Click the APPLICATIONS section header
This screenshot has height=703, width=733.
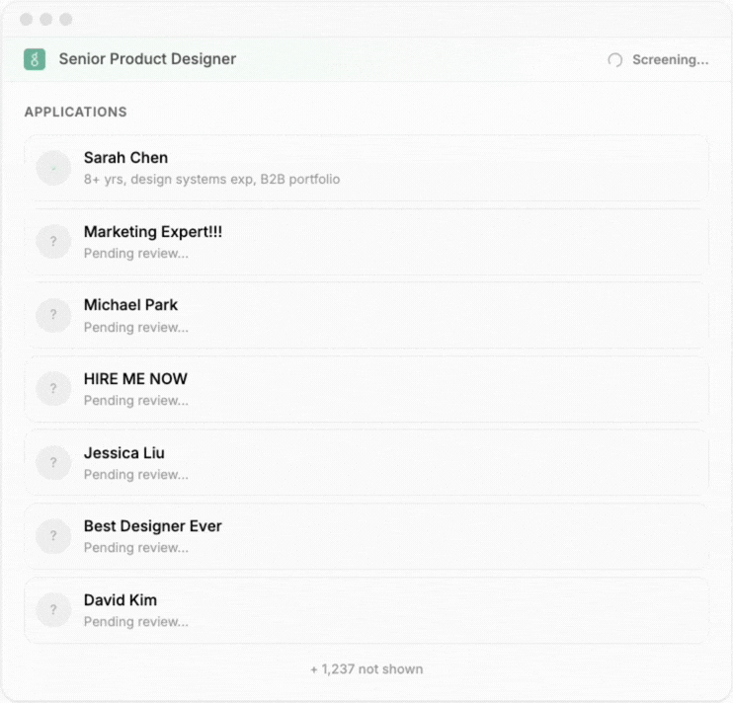pos(75,113)
